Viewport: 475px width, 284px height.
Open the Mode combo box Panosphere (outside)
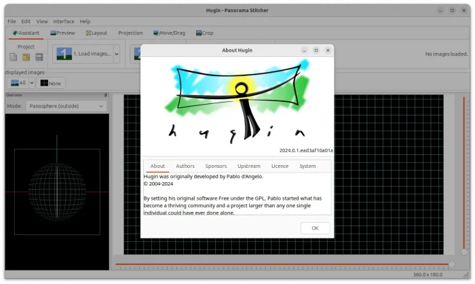(x=66, y=106)
